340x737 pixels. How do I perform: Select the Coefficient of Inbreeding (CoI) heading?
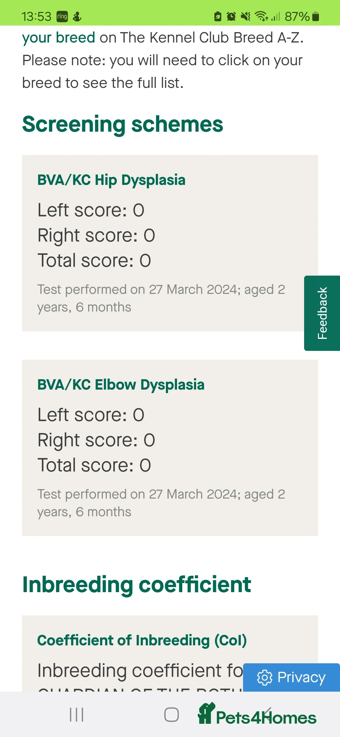tap(142, 641)
